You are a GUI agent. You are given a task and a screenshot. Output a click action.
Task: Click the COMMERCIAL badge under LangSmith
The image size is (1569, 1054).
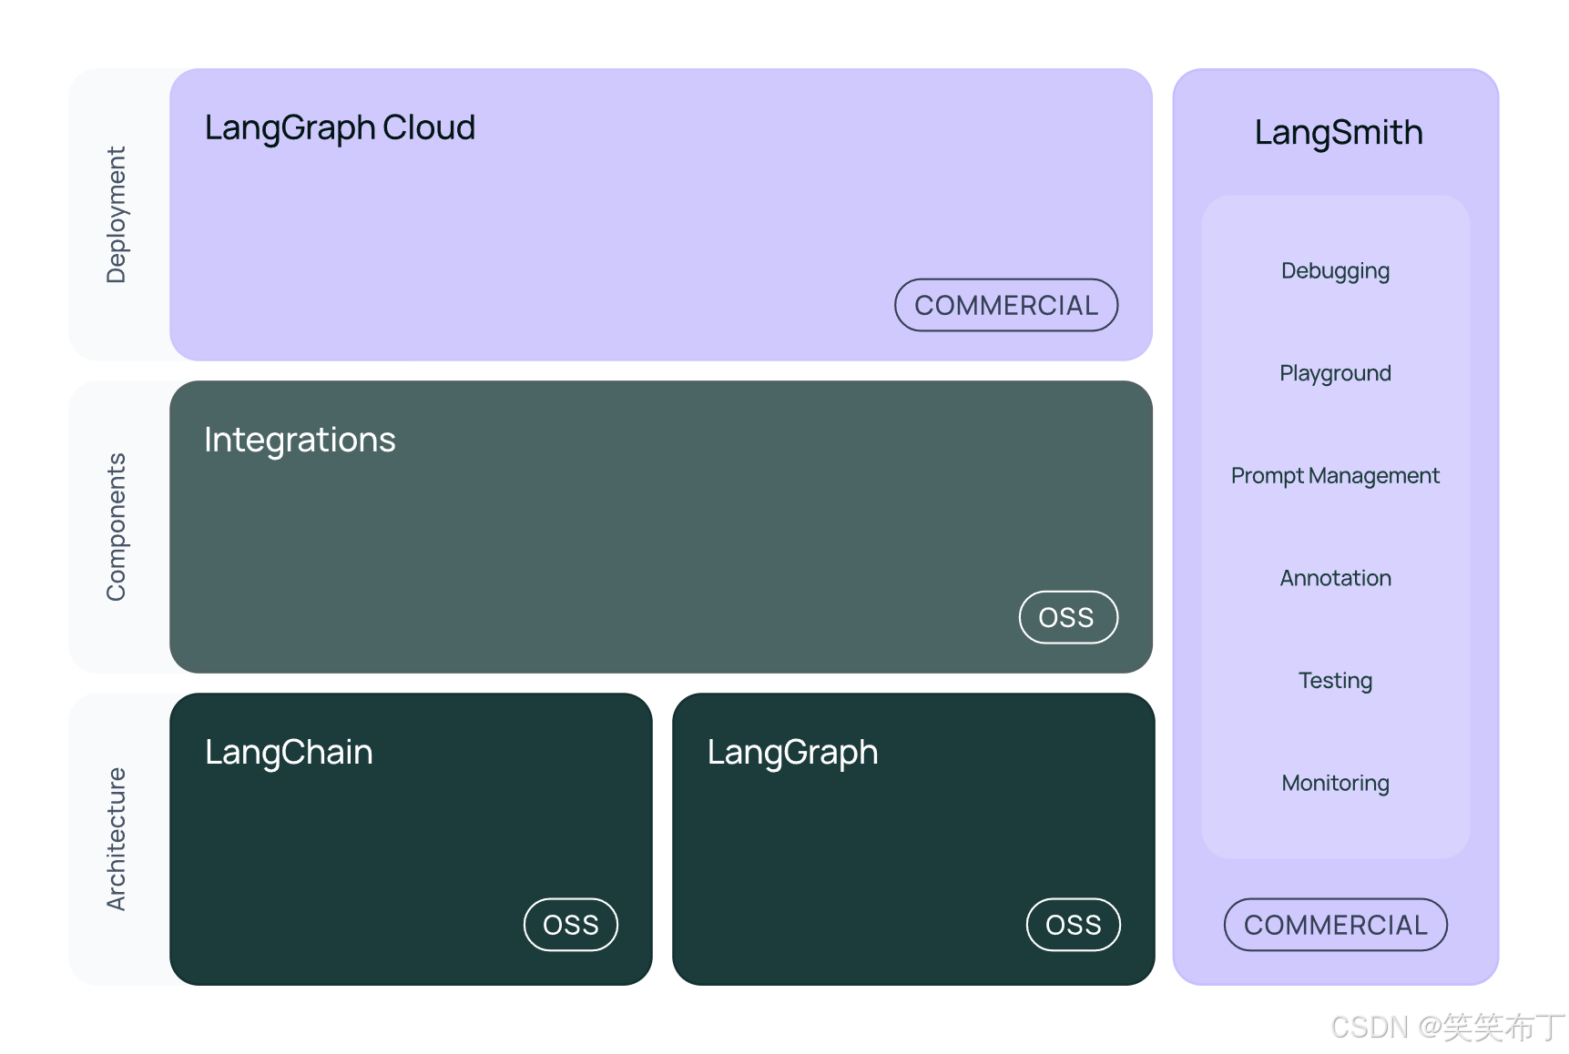[1334, 925]
